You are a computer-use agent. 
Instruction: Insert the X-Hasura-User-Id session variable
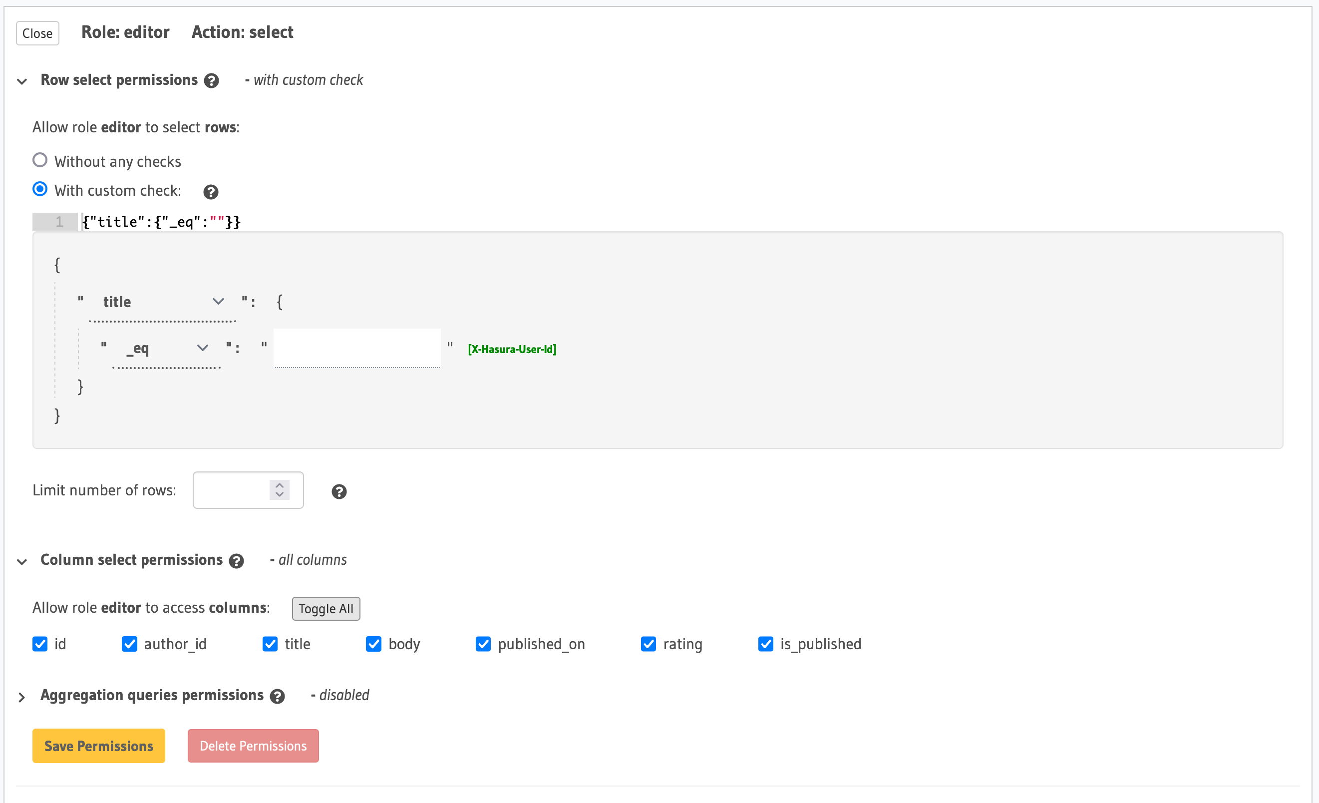[512, 349]
